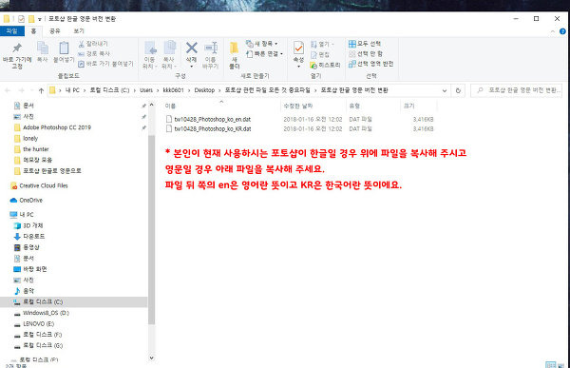Open 빠른 연결 (Easy access) dropdown

265,54
